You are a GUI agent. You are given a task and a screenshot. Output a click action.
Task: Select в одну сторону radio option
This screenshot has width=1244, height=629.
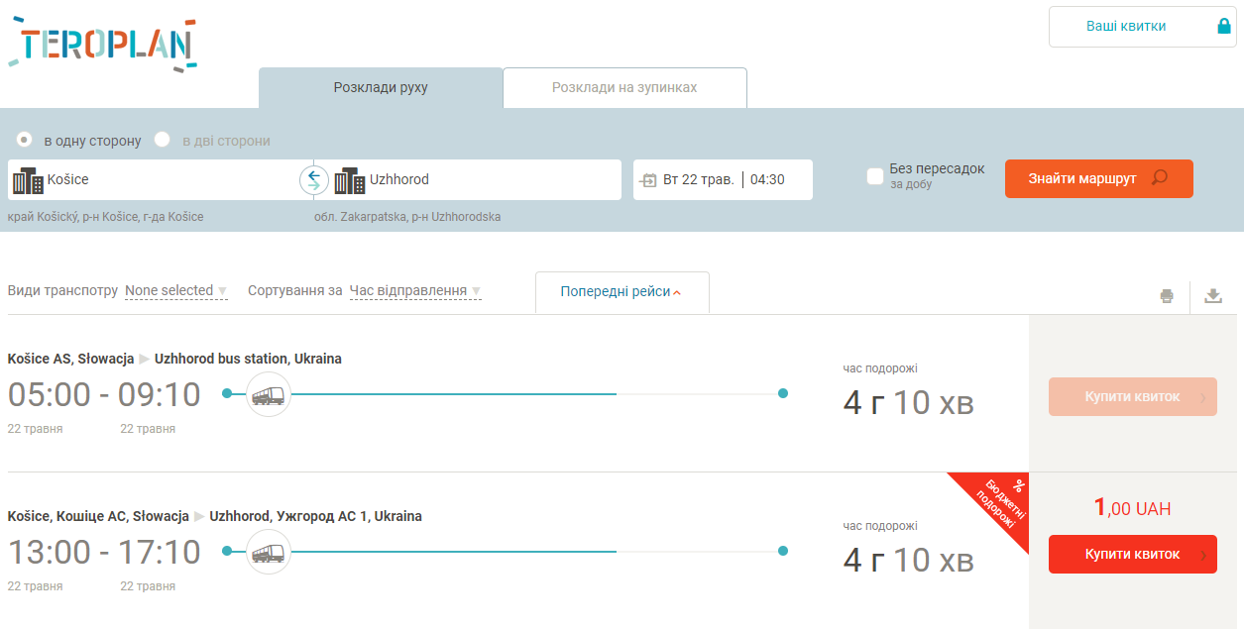pos(25,140)
